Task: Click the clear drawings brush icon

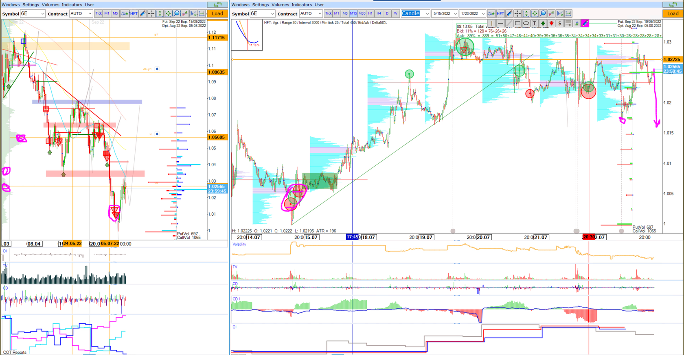Action: [577, 23]
